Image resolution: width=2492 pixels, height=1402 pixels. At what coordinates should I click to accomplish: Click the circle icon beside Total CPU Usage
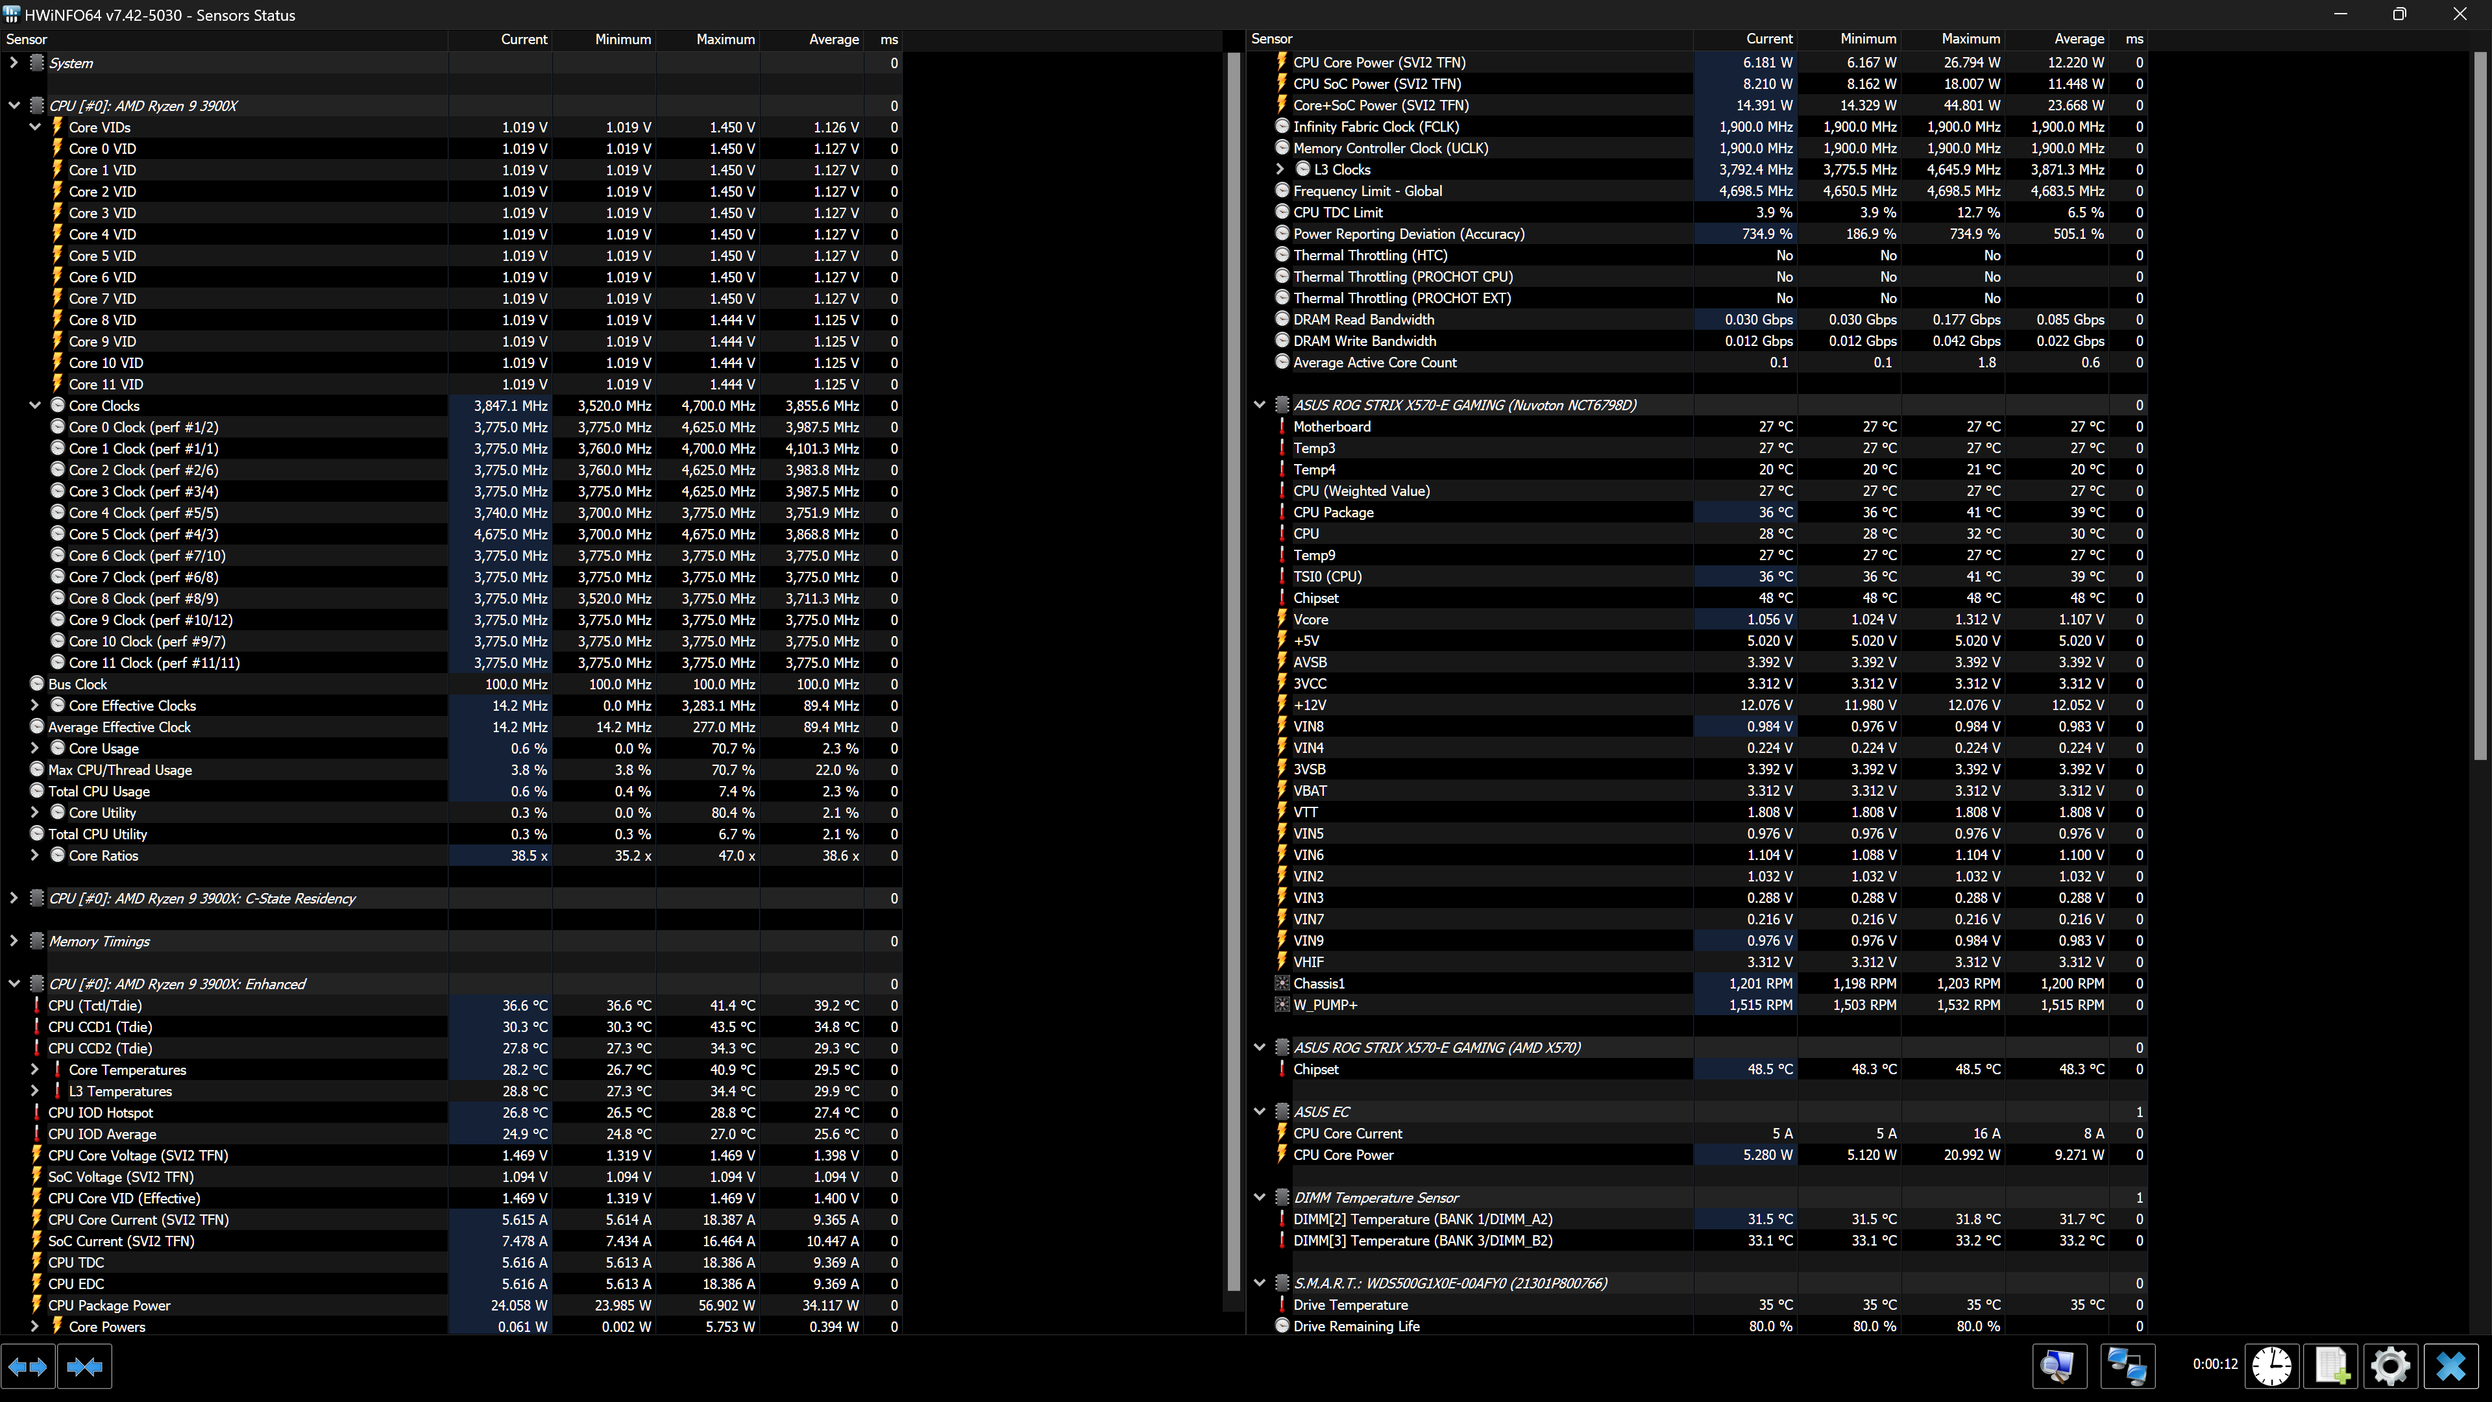(37, 791)
